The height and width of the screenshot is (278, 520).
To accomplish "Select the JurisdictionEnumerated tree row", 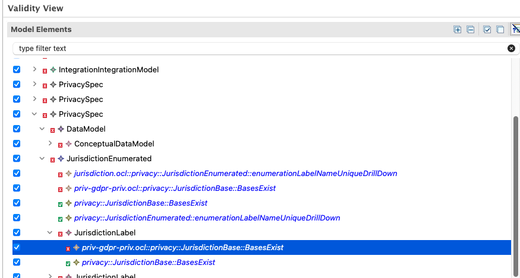I will 109,158.
